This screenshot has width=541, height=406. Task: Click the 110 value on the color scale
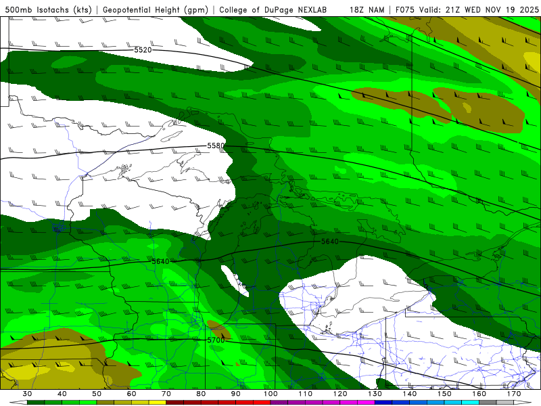pyautogui.click(x=306, y=394)
